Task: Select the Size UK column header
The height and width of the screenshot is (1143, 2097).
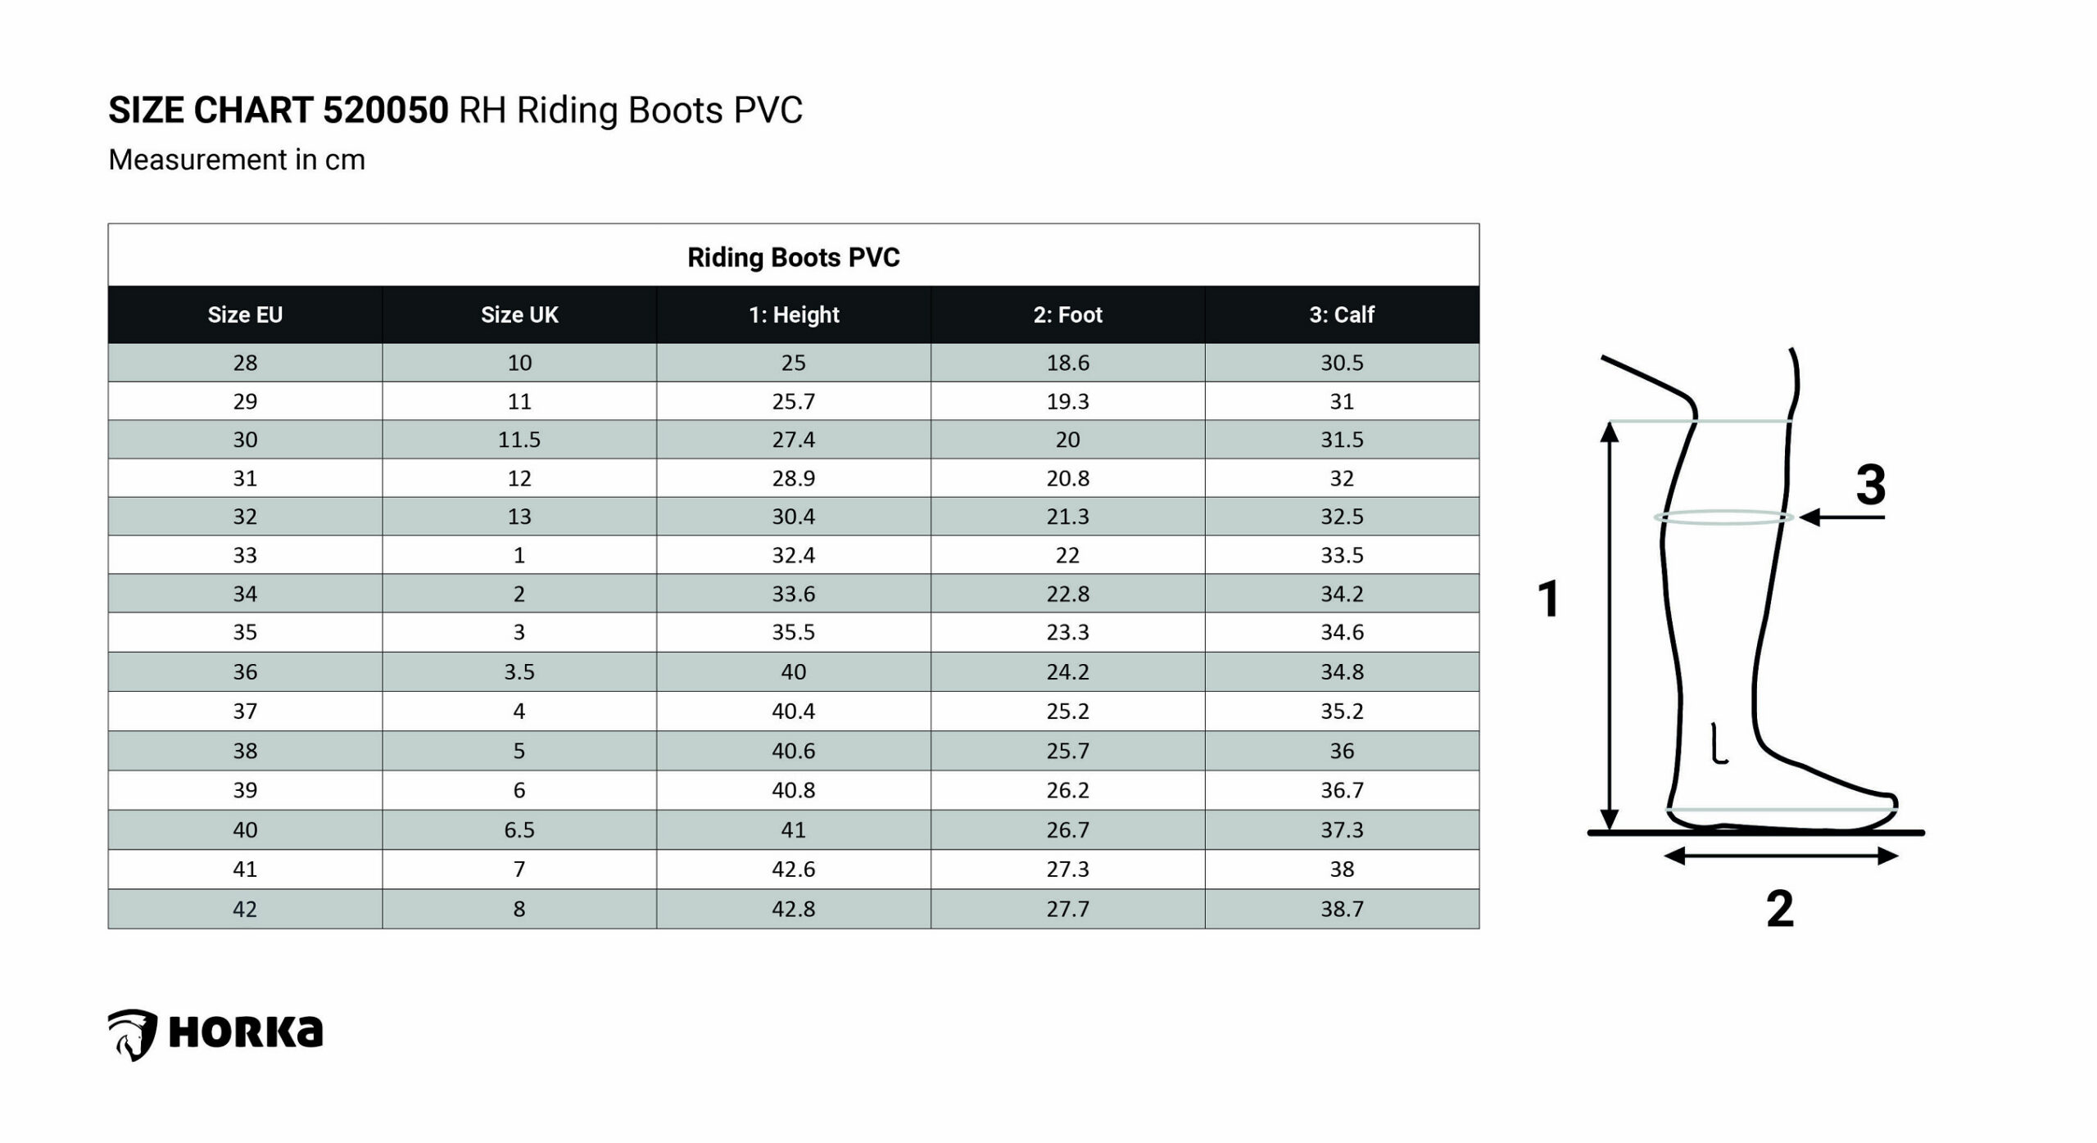Action: [519, 314]
